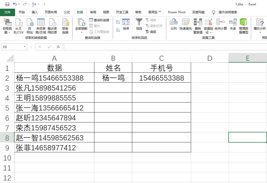The image size is (267, 183).
Task: Select column B header
Action: [x=113, y=58]
